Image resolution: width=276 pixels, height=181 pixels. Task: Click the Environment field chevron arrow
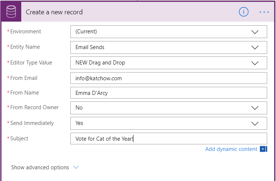[x=255, y=32]
